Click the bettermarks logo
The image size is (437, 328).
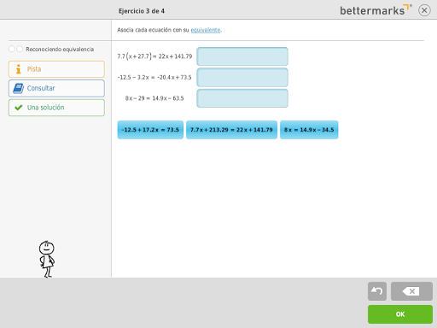click(376, 10)
